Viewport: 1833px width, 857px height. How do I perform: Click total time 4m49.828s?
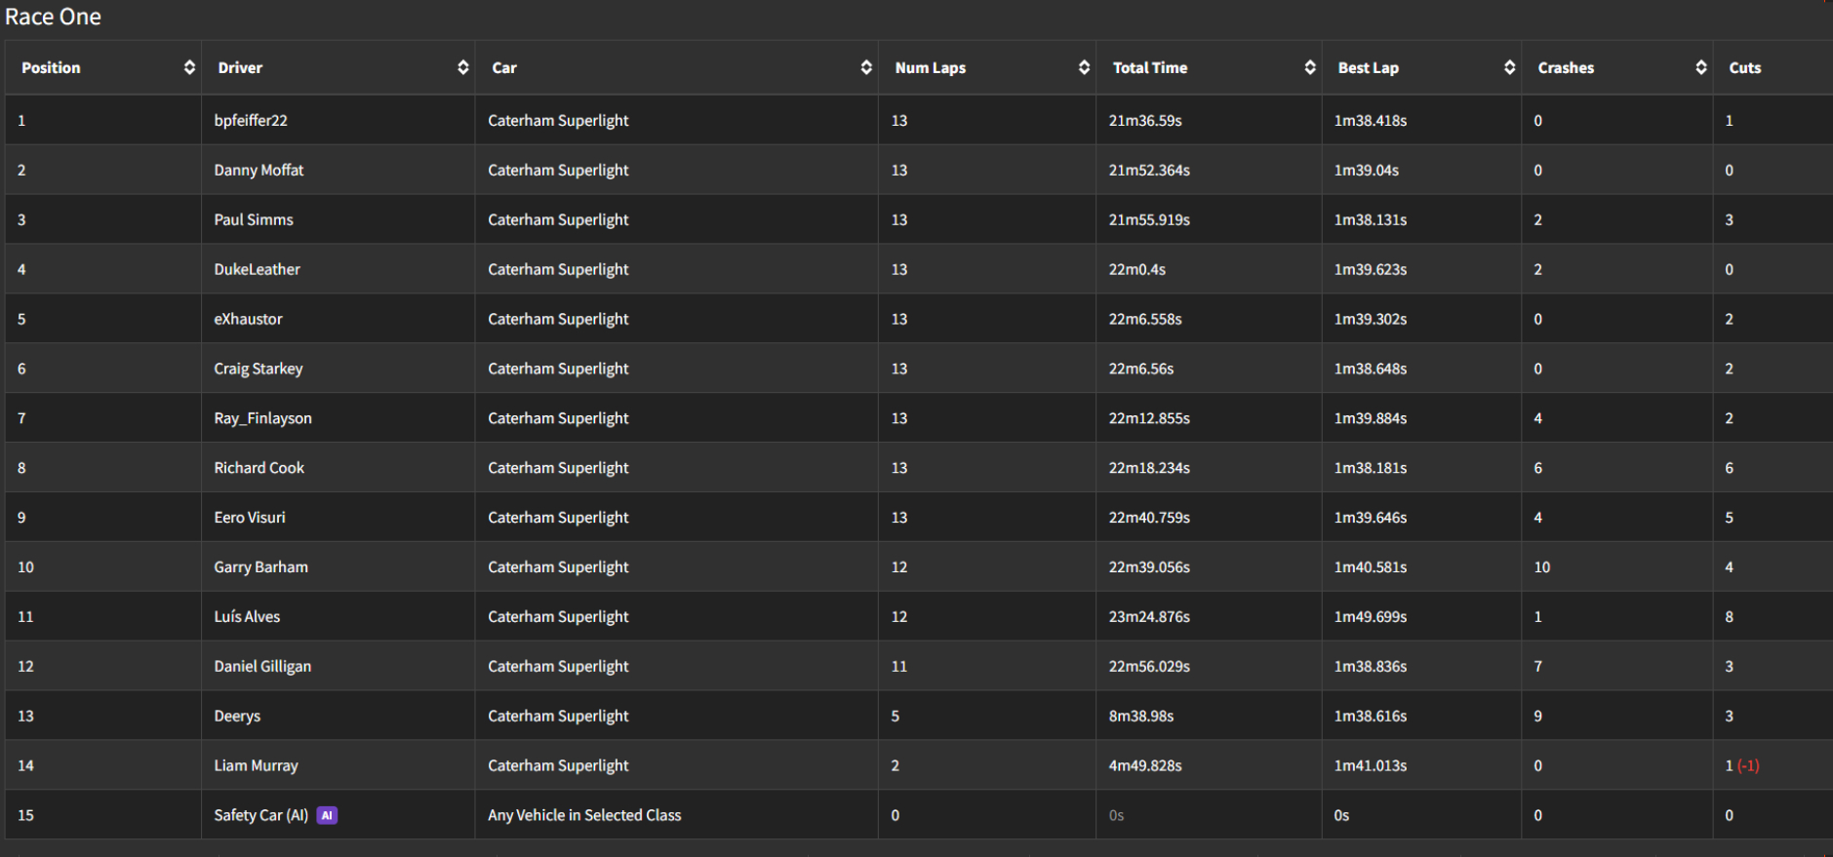[x=1145, y=766]
